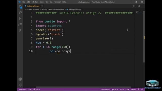The height and width of the screenshot is (91, 162).
Task: Select Python 3.7.7 32-bit interpreter in status bar
Action: 25,89
